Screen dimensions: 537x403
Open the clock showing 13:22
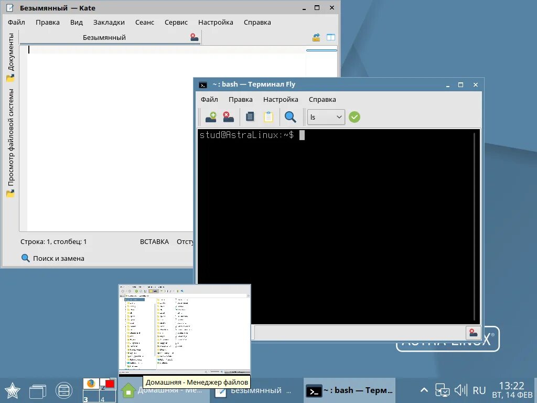click(x=512, y=390)
